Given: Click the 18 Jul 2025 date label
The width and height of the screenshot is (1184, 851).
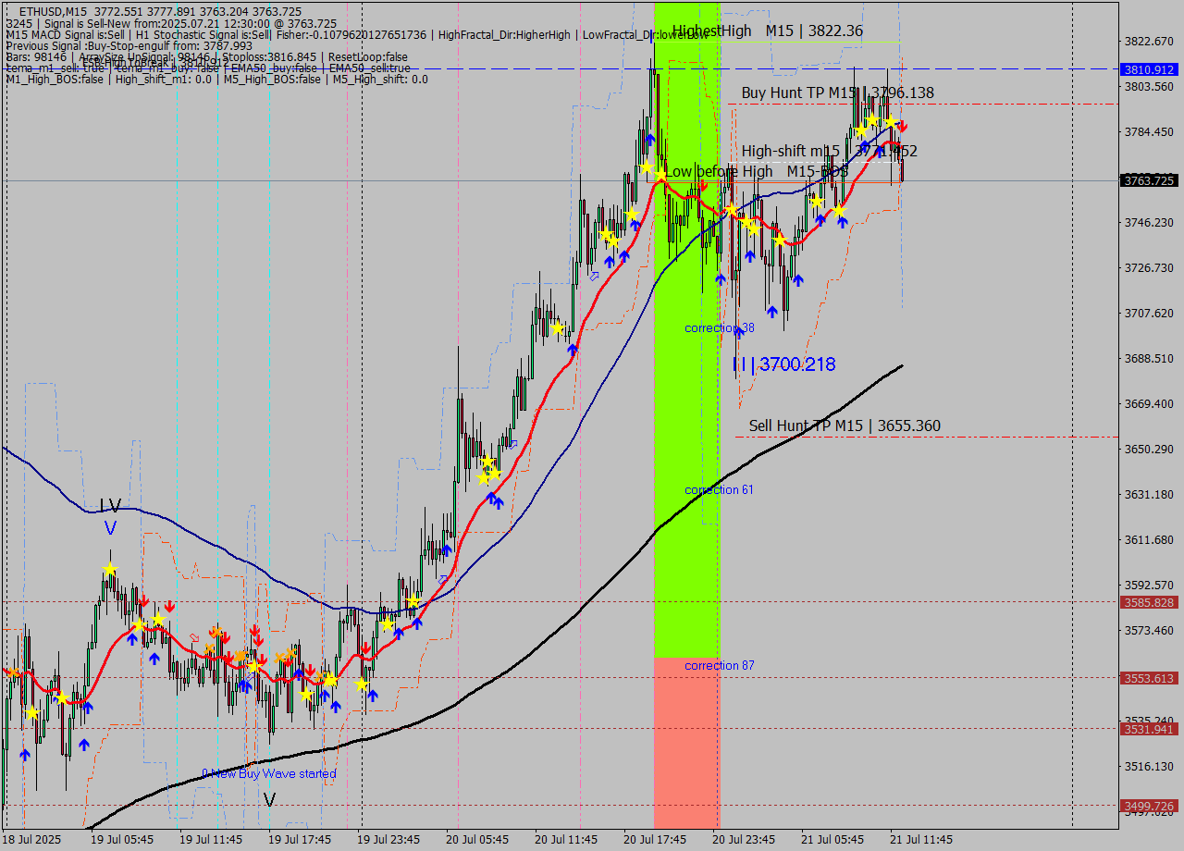Looking at the screenshot, I should pos(33,839).
